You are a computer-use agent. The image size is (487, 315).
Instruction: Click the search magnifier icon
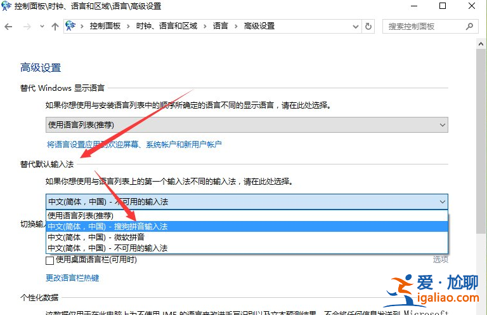tap(469, 27)
